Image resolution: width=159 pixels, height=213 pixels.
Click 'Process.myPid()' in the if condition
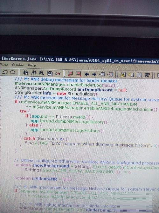(73, 117)
